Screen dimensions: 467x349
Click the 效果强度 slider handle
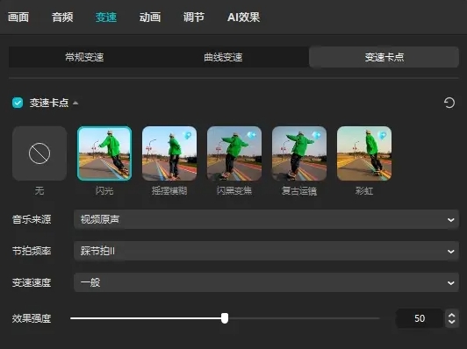225,318
